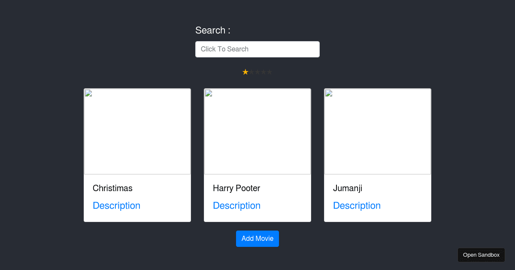This screenshot has height=270, width=515.
Task: Click the Jumanji poster image area
Action: 378,132
